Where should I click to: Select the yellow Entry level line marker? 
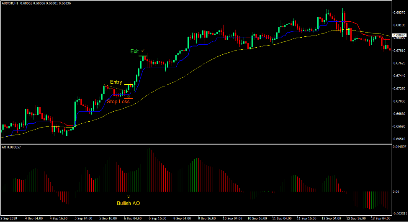click(129, 85)
